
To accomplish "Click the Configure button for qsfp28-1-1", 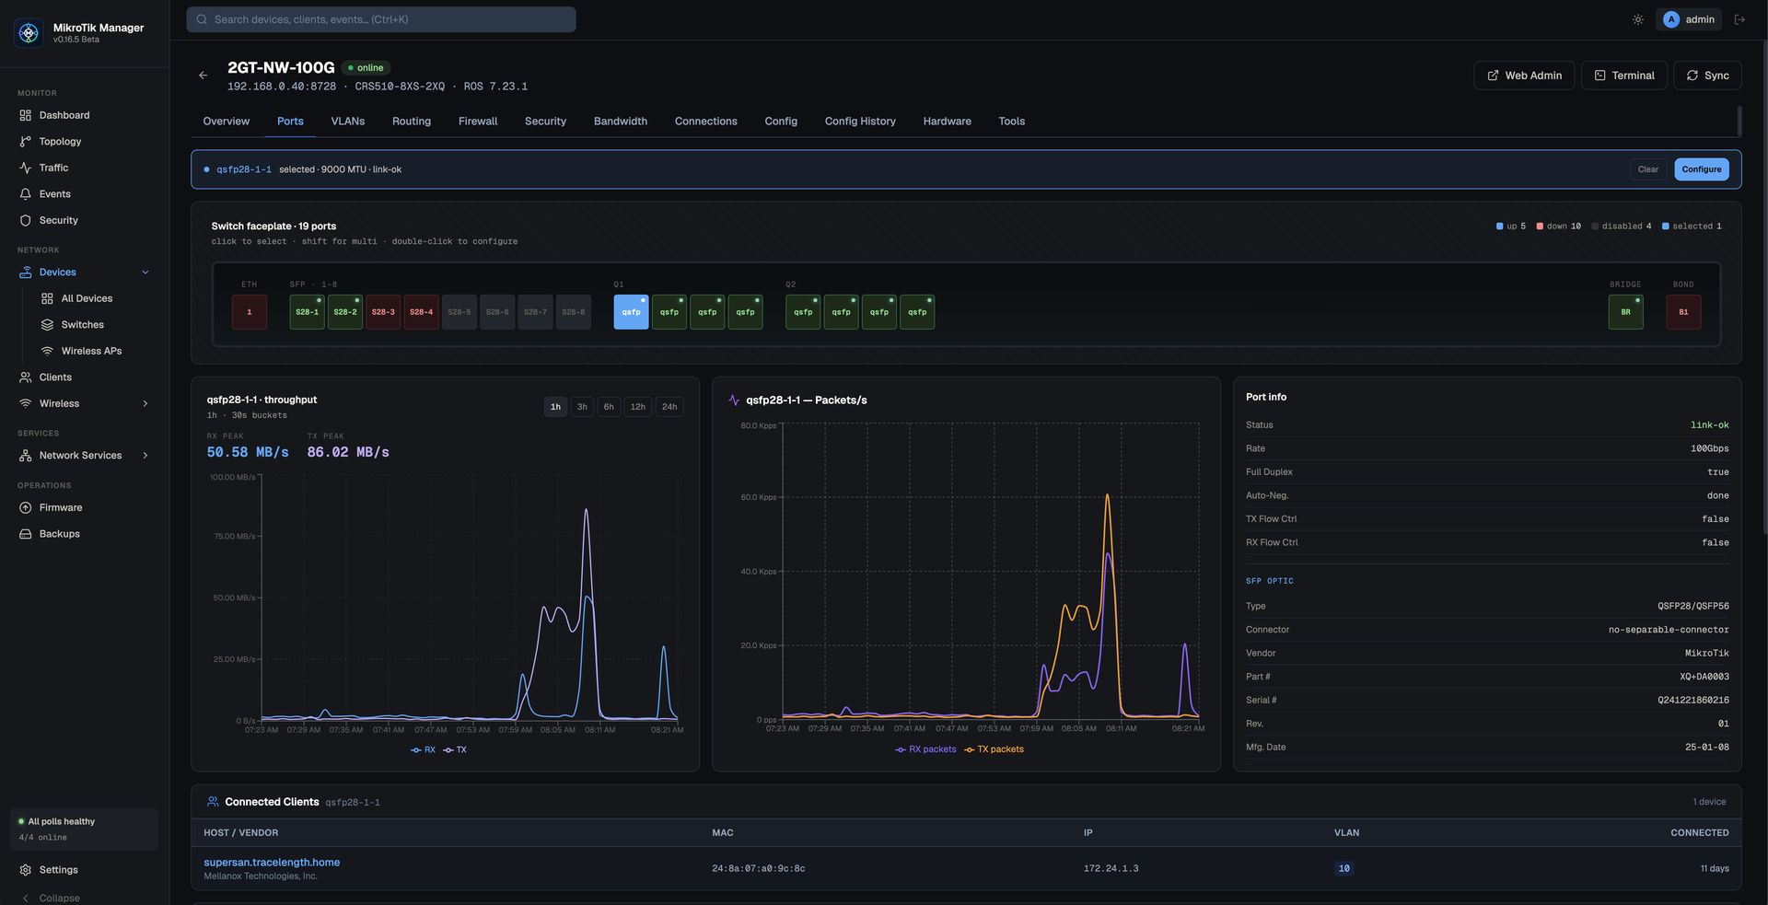I will click(1701, 169).
